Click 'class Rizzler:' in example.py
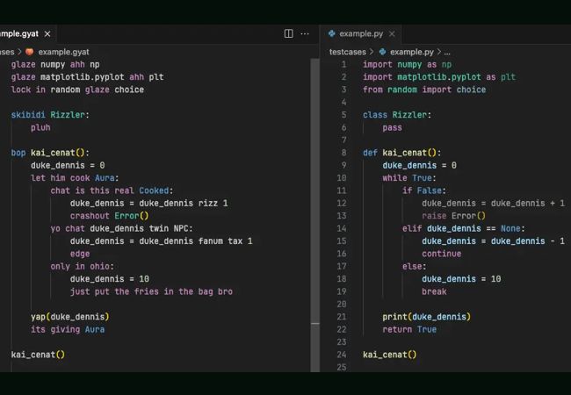Image resolution: width=571 pixels, height=395 pixels. [397, 115]
